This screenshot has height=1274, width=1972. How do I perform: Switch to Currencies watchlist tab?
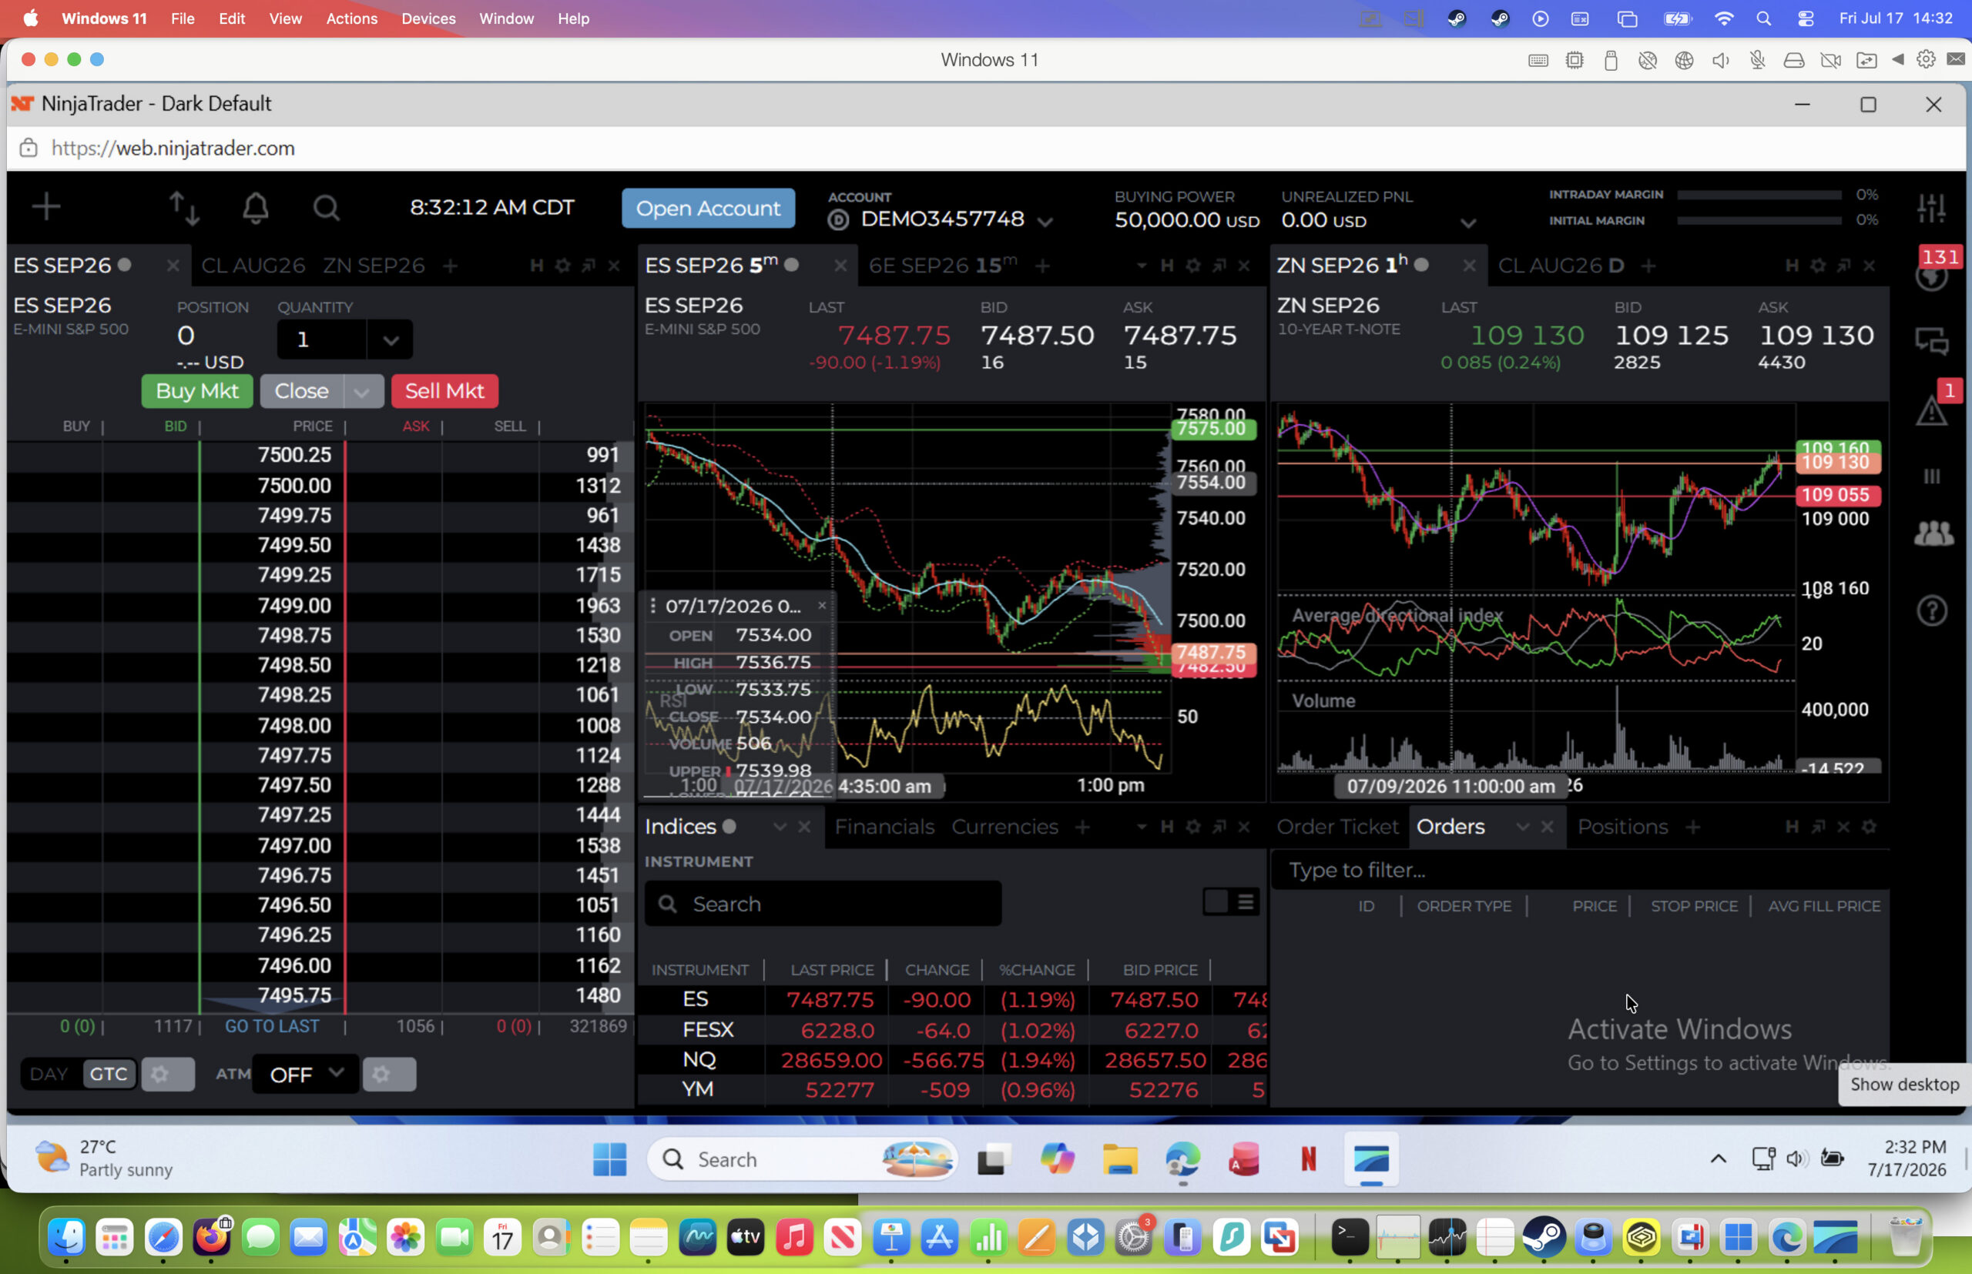[x=1005, y=827]
